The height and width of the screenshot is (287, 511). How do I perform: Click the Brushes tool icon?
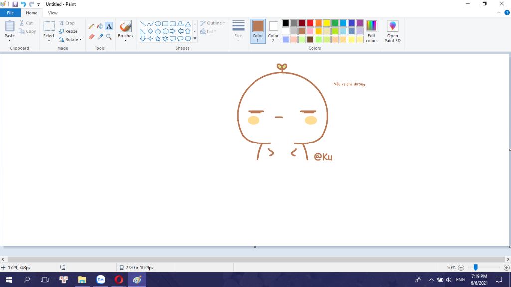pyautogui.click(x=125, y=26)
